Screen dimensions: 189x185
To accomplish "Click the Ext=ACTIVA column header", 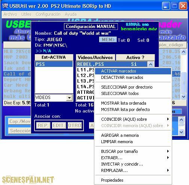I will click(x=54, y=57).
